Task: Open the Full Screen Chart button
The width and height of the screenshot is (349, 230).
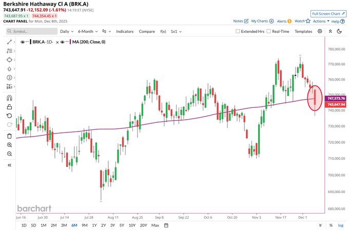Action: 328,14
